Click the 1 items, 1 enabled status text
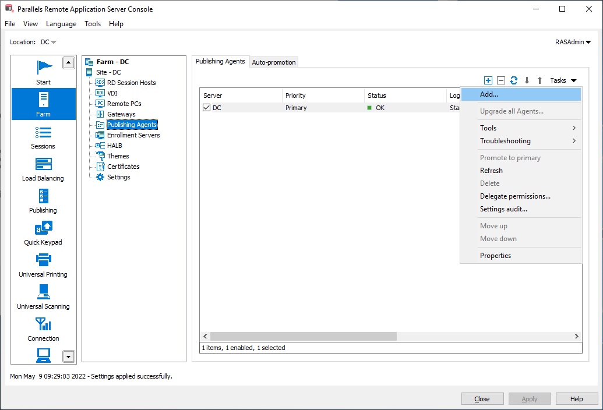603x410 pixels. (x=244, y=348)
